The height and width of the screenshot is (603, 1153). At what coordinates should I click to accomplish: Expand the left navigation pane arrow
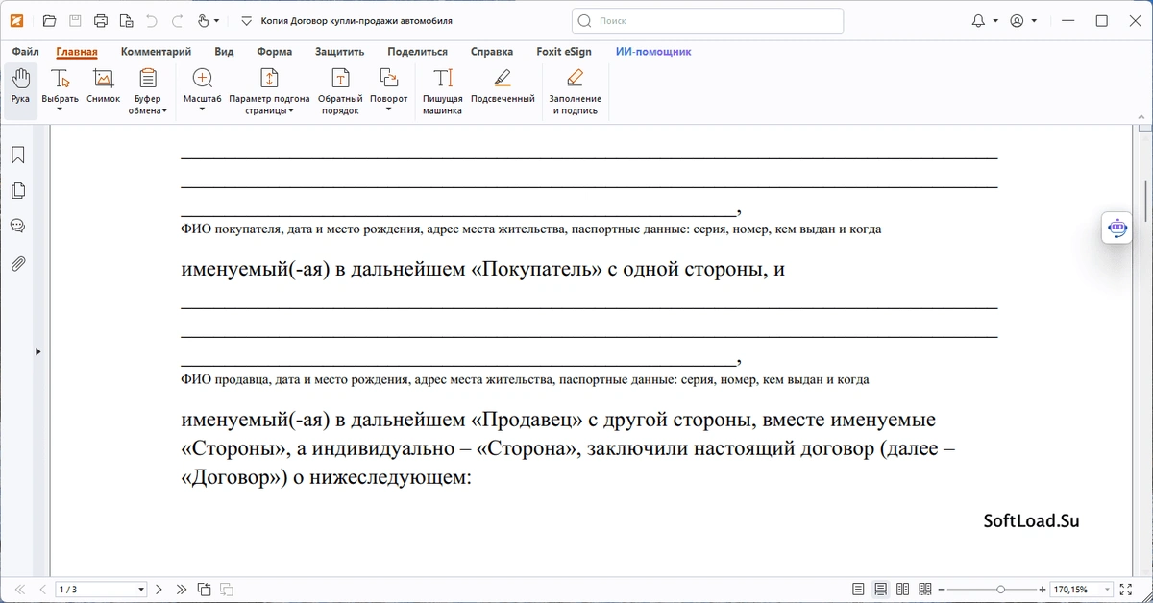[x=38, y=351]
